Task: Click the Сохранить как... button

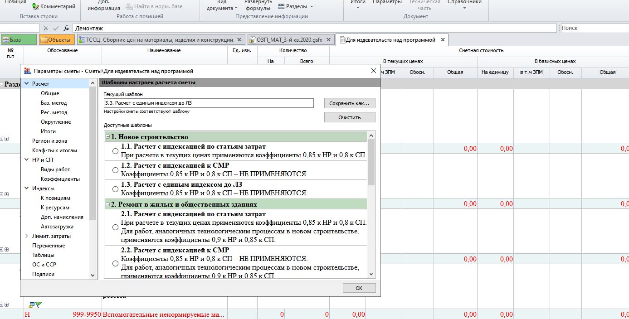Action: pyautogui.click(x=350, y=103)
